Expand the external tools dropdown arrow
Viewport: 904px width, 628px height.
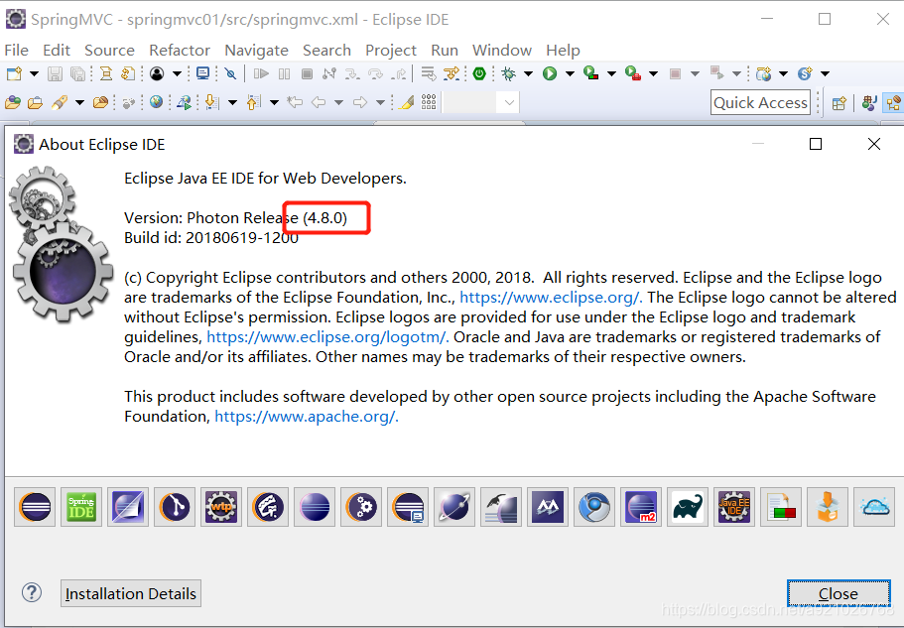(x=653, y=73)
